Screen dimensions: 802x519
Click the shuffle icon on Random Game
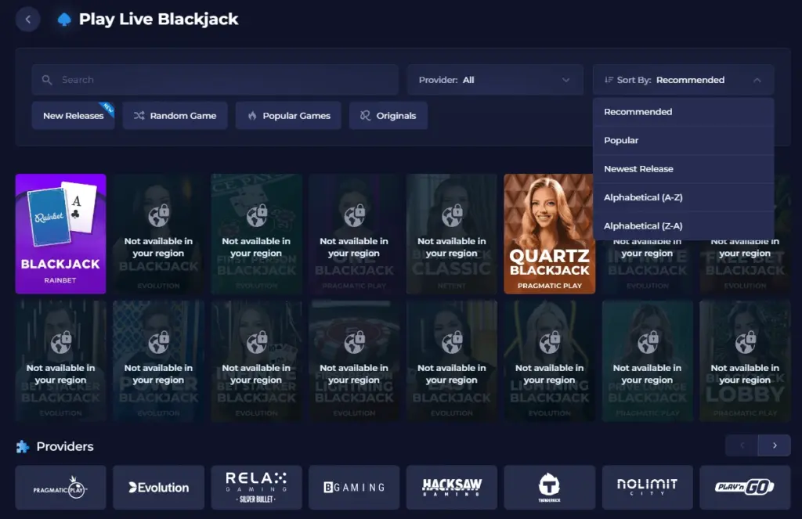pos(139,116)
